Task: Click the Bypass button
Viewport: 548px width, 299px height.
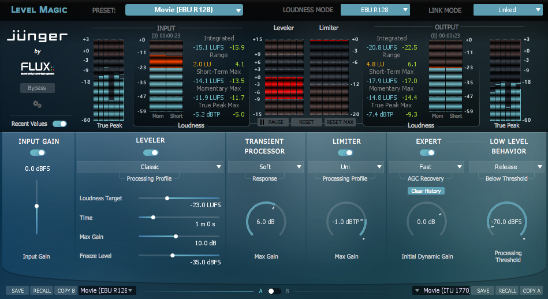Action: pyautogui.click(x=37, y=88)
